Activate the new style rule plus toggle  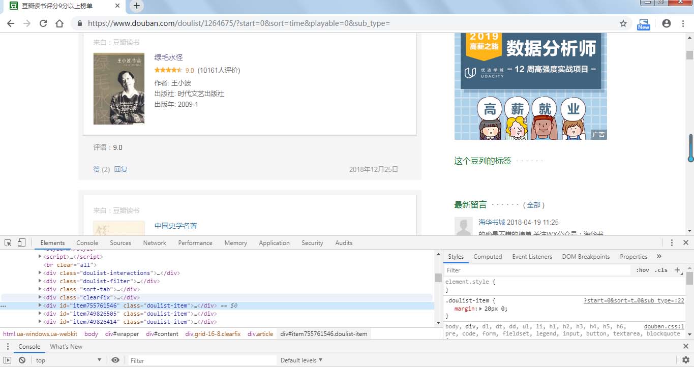677,270
